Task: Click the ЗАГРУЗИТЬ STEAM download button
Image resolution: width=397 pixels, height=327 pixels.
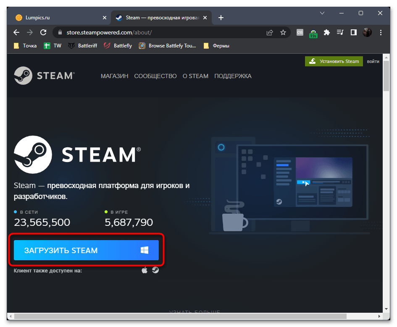Action: 86,250
